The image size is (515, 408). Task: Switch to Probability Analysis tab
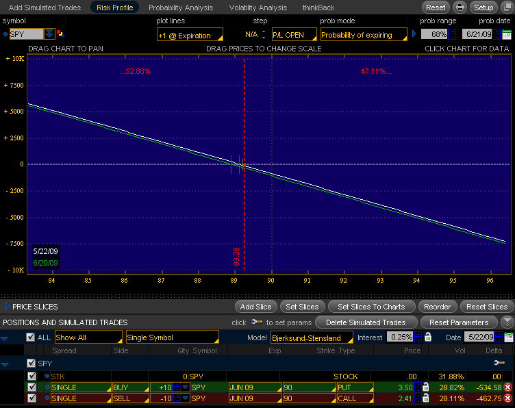click(x=181, y=8)
